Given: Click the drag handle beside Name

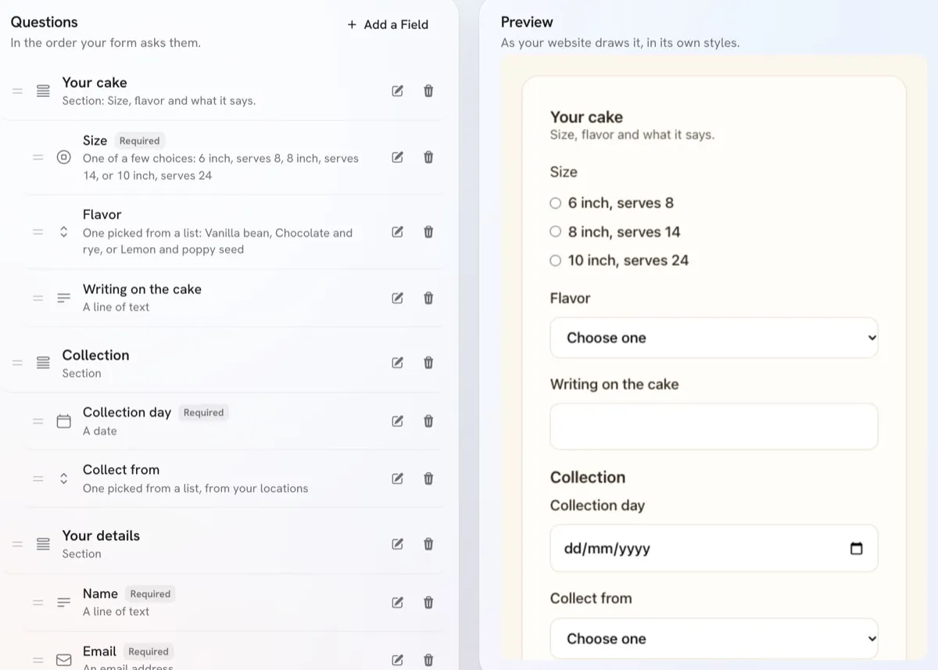Looking at the screenshot, I should (x=38, y=602).
